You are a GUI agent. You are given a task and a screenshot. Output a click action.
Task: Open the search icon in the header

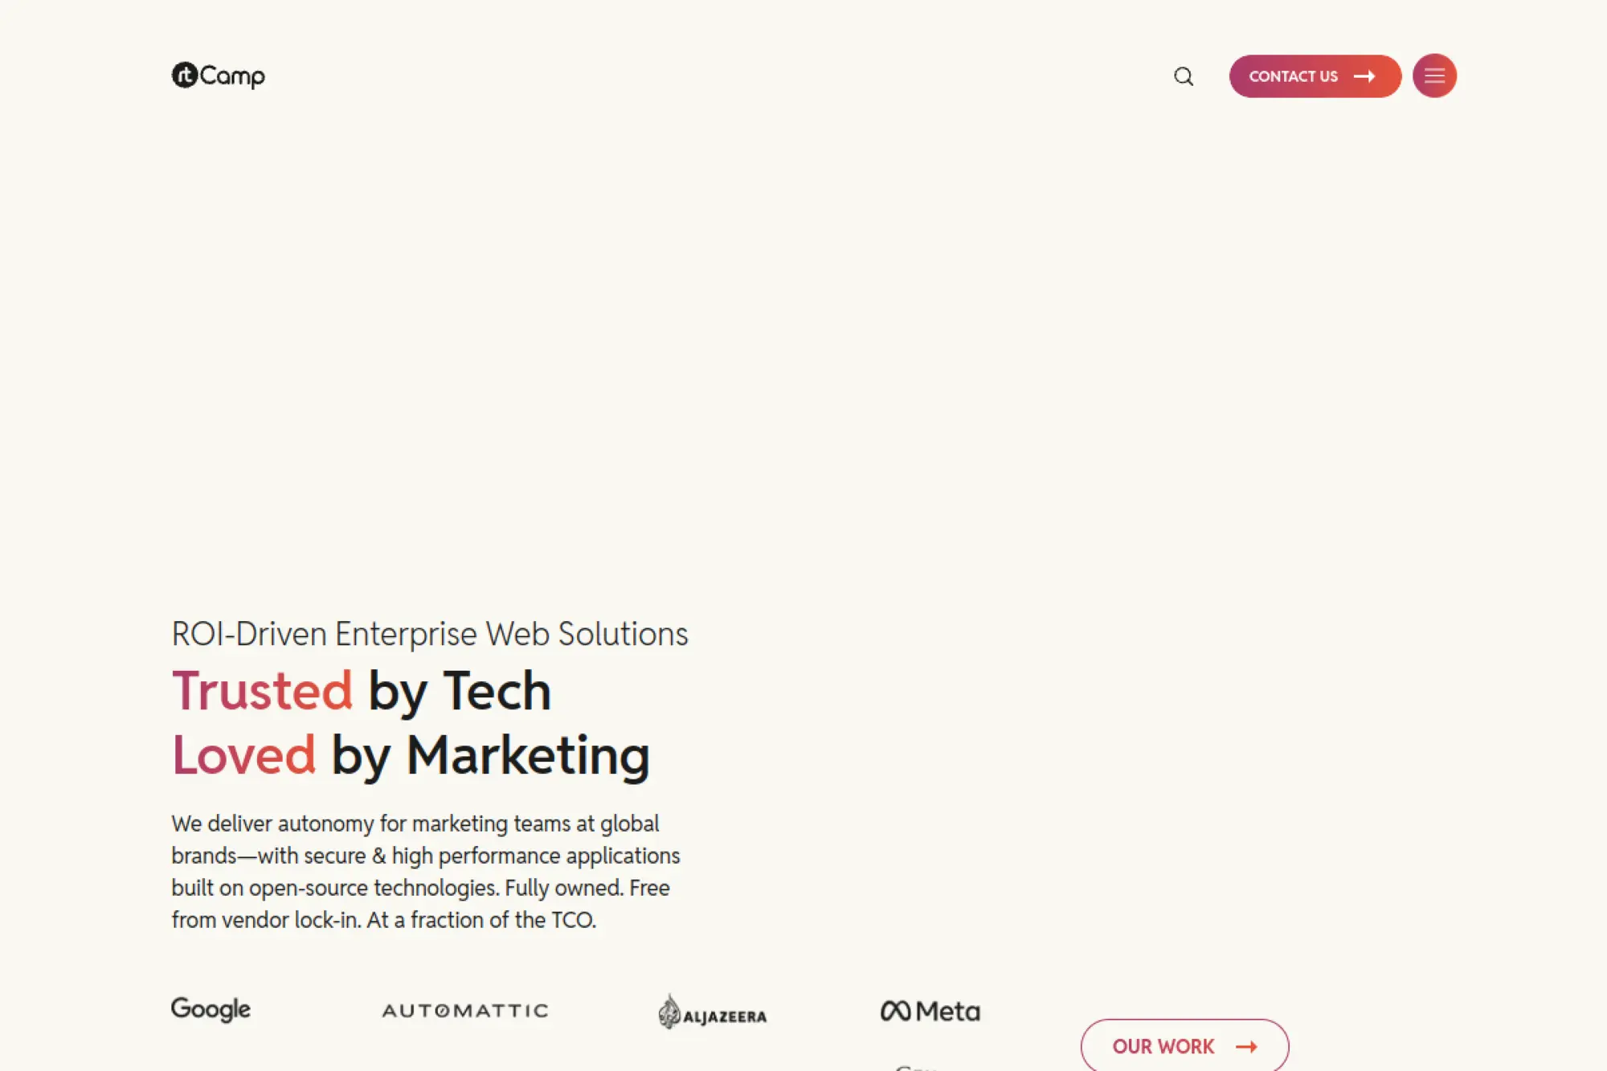point(1184,76)
